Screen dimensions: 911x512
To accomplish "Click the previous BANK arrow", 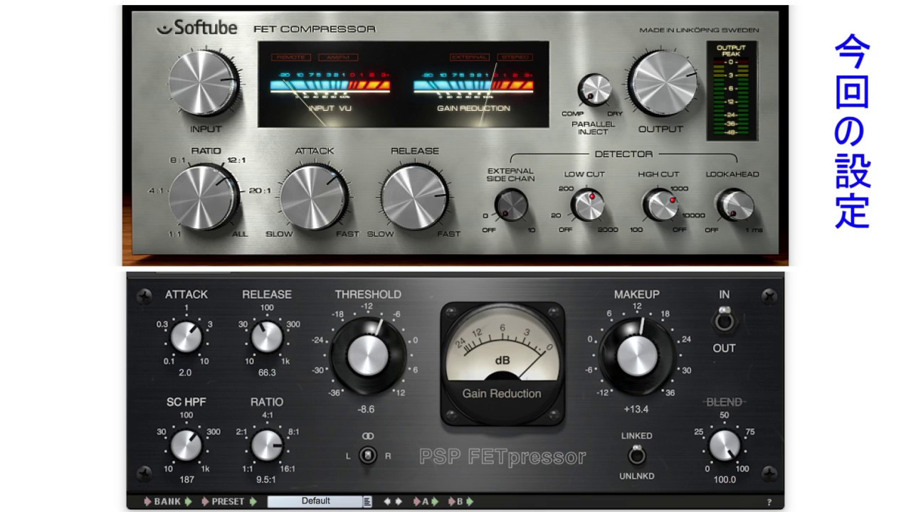I will click(147, 501).
